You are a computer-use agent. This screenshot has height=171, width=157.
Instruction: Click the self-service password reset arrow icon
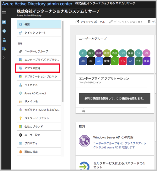coord(84,166)
